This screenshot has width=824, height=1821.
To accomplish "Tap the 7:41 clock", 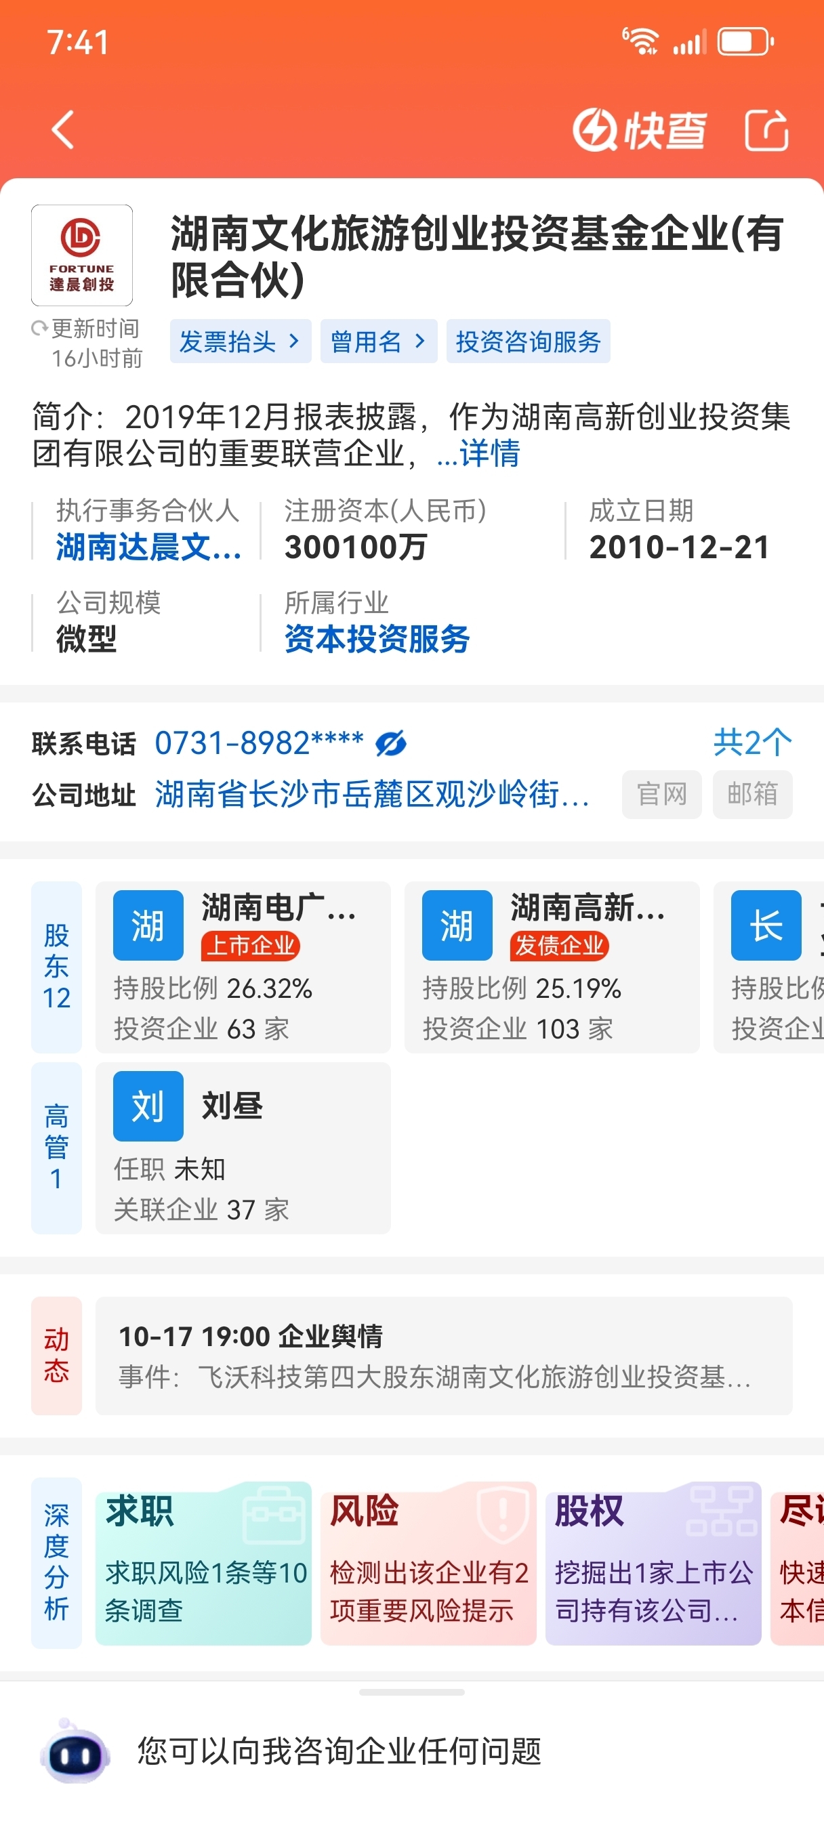I will (78, 42).
